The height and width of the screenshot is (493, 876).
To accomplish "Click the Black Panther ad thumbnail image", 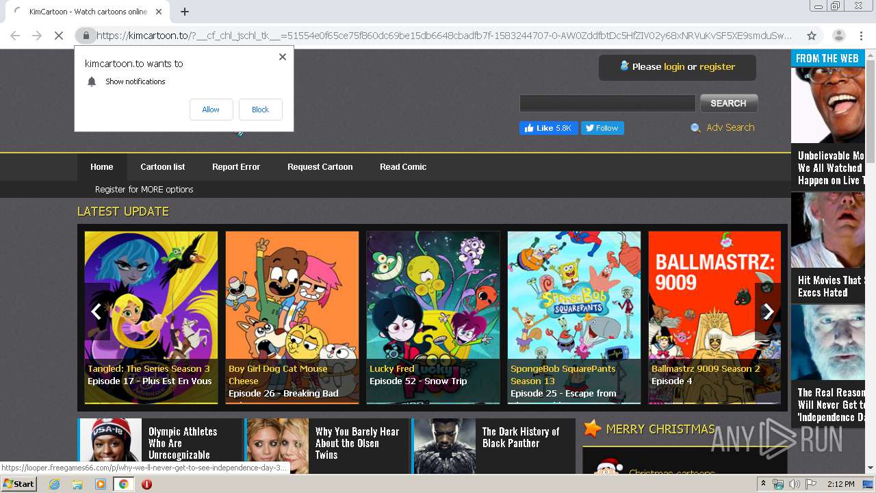I will click(446, 446).
